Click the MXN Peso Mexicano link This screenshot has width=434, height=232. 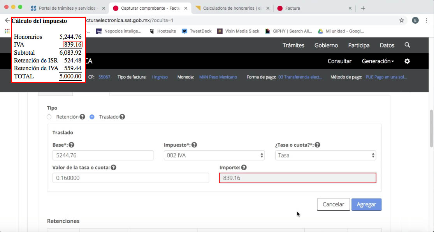click(218, 77)
